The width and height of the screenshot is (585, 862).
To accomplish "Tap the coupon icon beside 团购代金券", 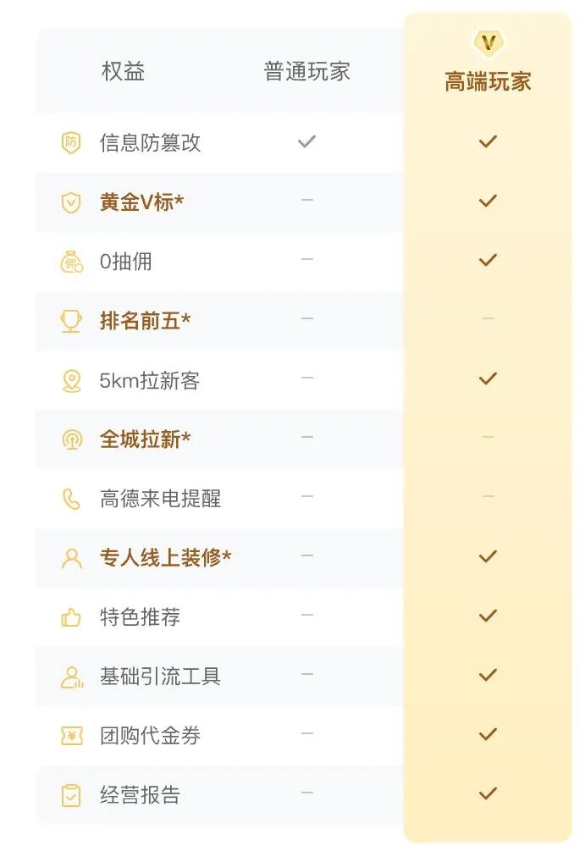I will 71,736.
